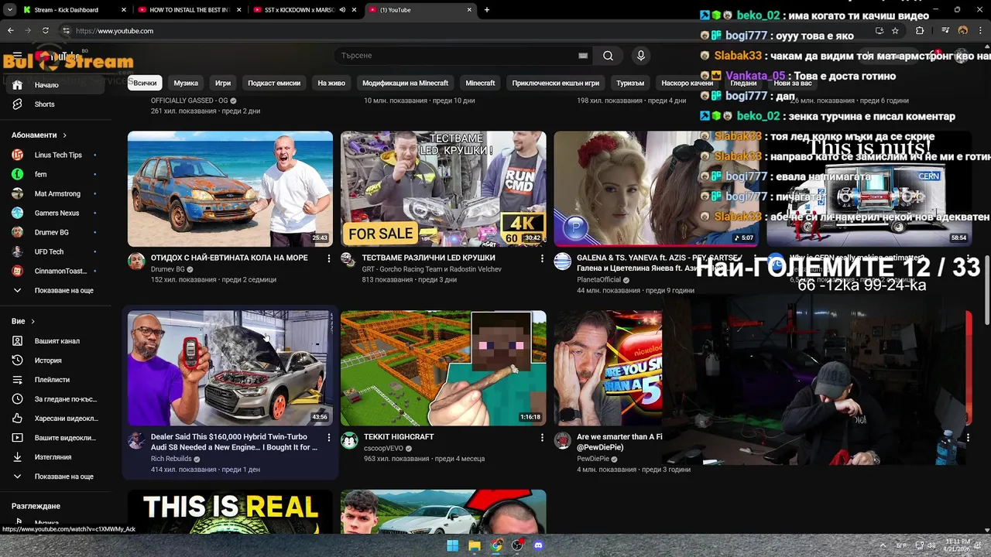Open the tab search dropdown arrow
Viewport: 991px width, 557px height.
[10, 10]
